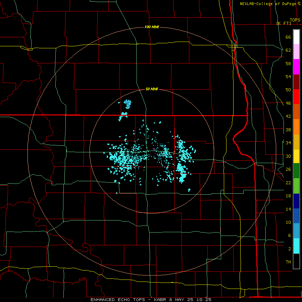Click the TOPS legend title
Image resolution: width=302 pixels, height=302 pixels.
tap(295, 20)
